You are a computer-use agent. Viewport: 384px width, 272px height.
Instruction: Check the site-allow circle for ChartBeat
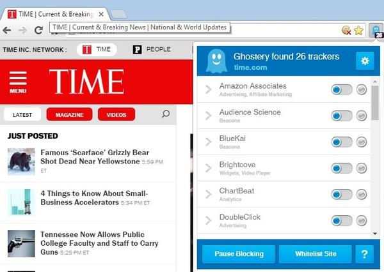[362, 194]
